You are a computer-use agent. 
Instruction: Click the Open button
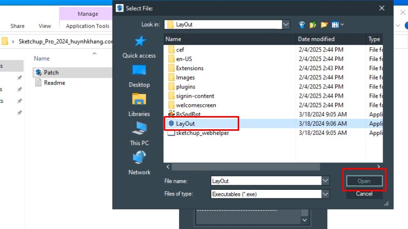[x=364, y=181]
